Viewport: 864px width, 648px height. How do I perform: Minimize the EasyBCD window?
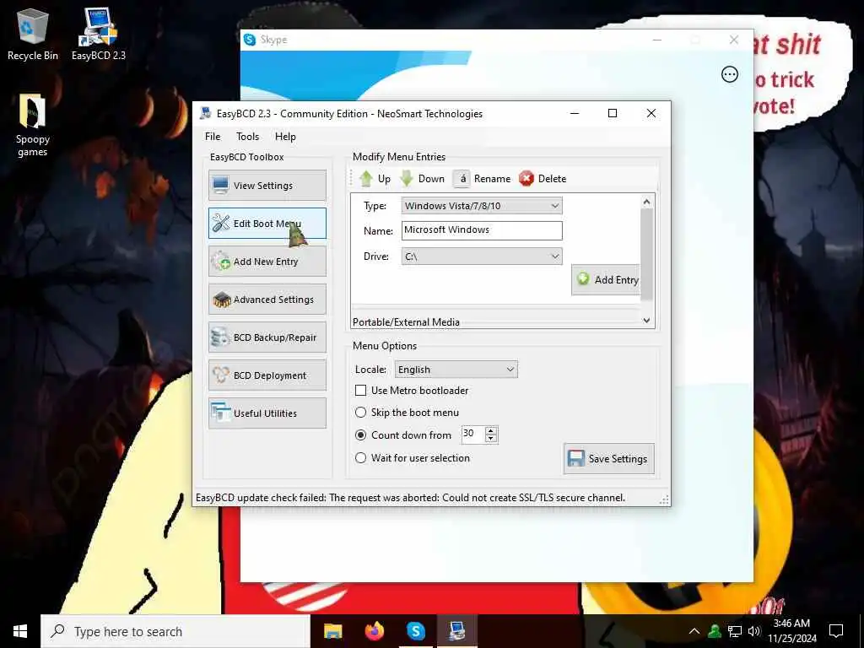[574, 113]
